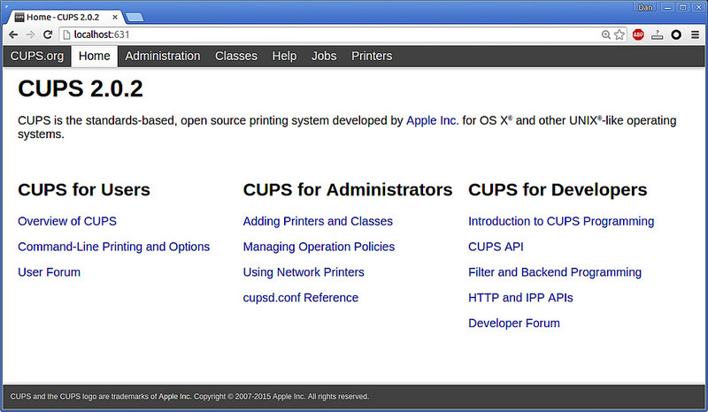Open the Jobs tab in navigation bar
The image size is (708, 412).
point(324,56)
